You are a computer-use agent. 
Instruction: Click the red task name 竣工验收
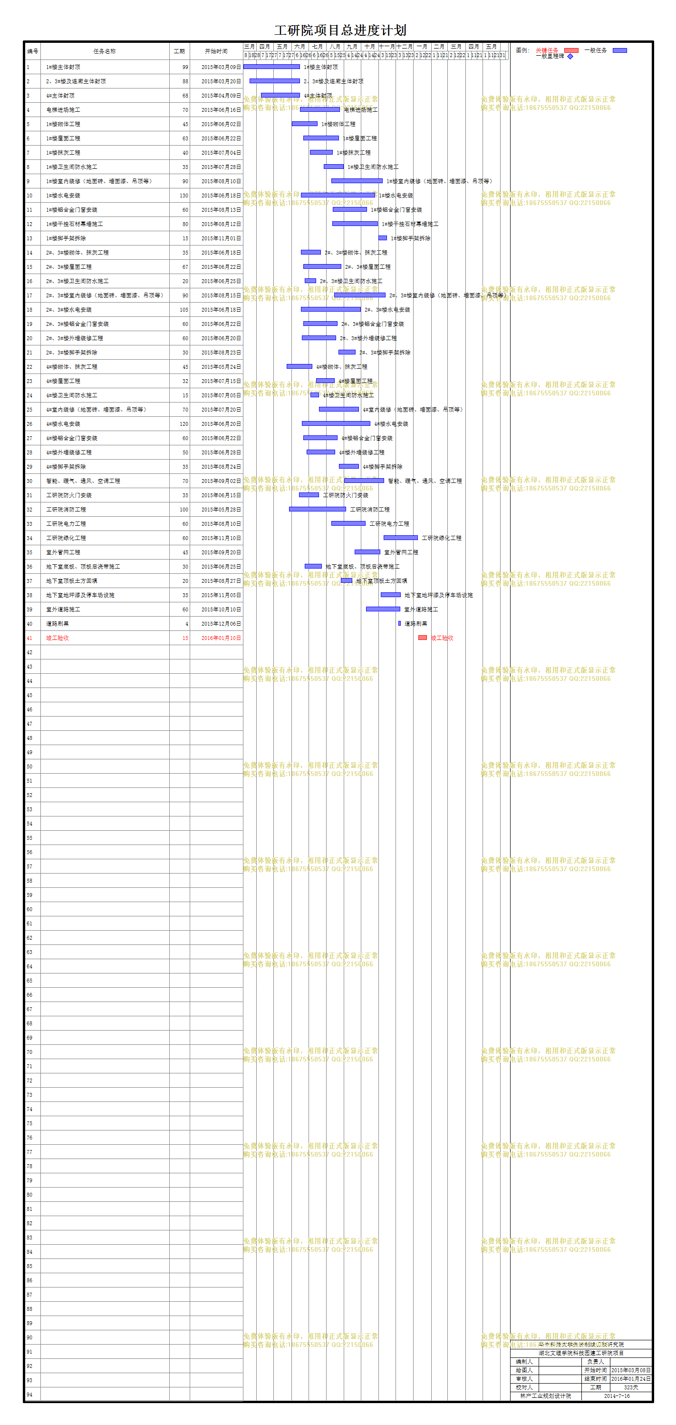58,639
